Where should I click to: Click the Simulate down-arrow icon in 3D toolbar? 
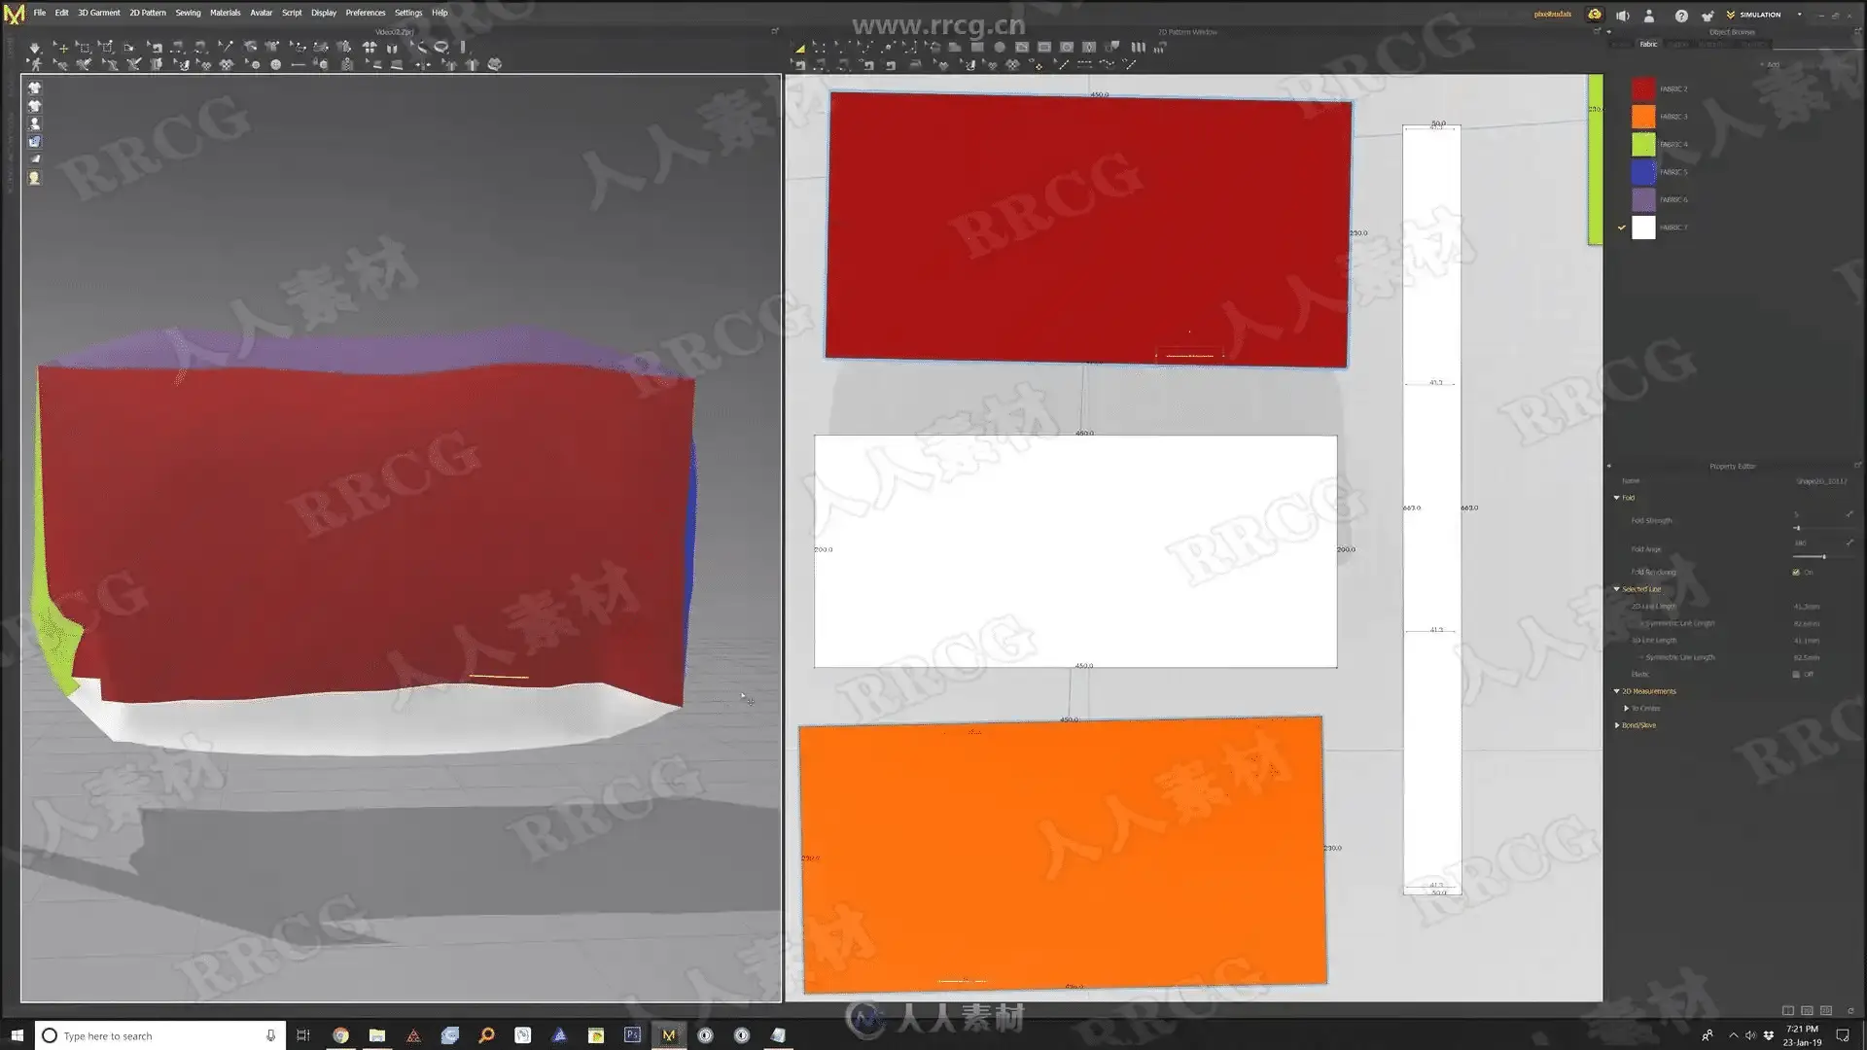(x=35, y=47)
